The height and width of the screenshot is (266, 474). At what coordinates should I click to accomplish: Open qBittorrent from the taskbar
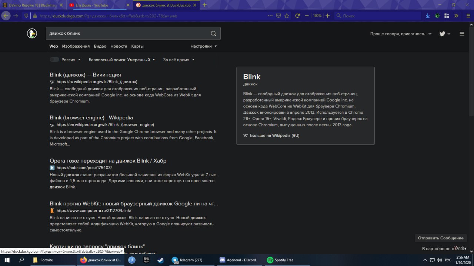(x=132, y=260)
